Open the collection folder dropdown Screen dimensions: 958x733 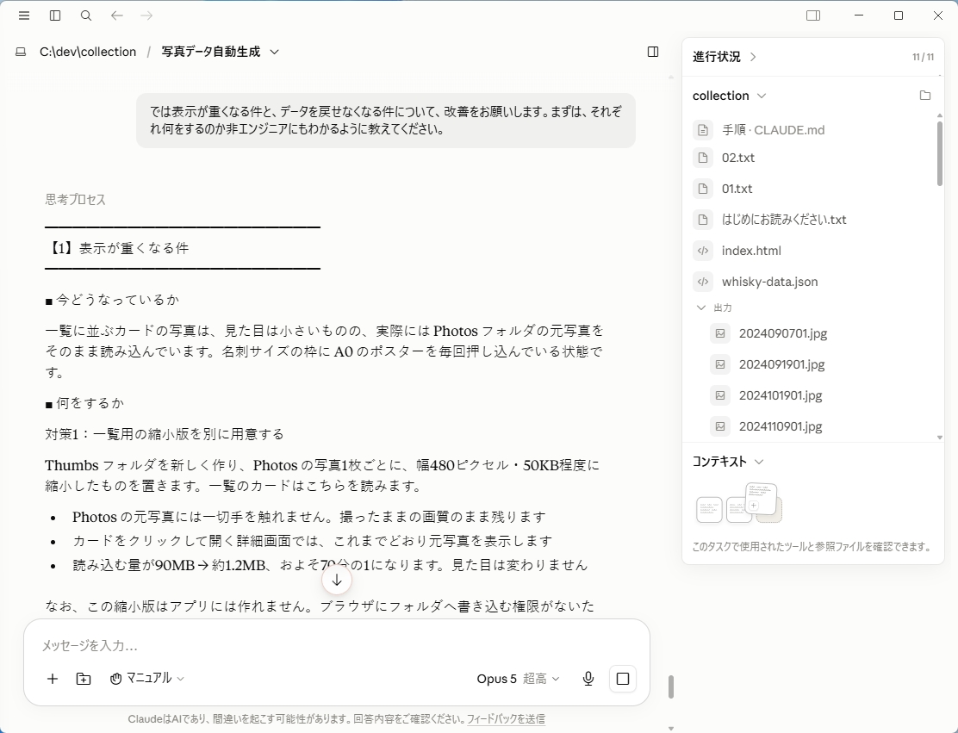762,96
